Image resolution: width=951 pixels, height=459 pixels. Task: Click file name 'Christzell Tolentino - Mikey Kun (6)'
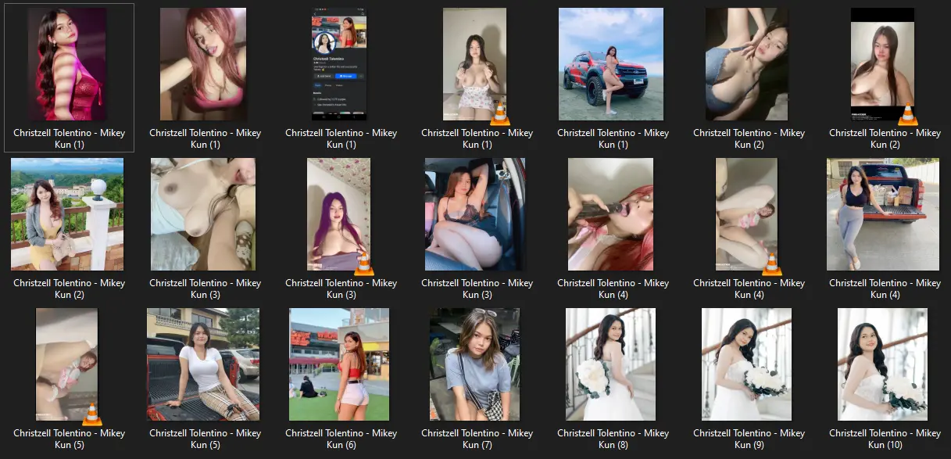341,439
